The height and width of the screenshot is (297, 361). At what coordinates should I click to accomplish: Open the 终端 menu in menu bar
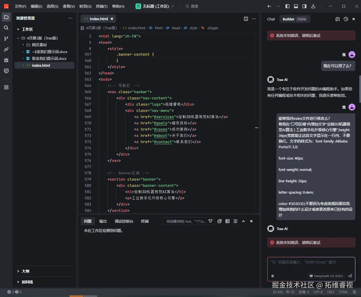pos(101,6)
